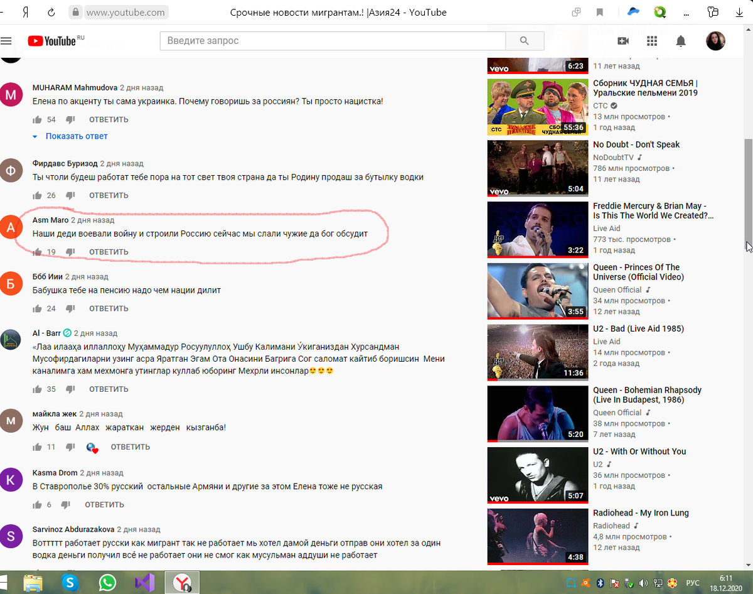This screenshot has height=594, width=753.
Task: Click the creator heart on майкла жек's comment
Action: coord(92,448)
